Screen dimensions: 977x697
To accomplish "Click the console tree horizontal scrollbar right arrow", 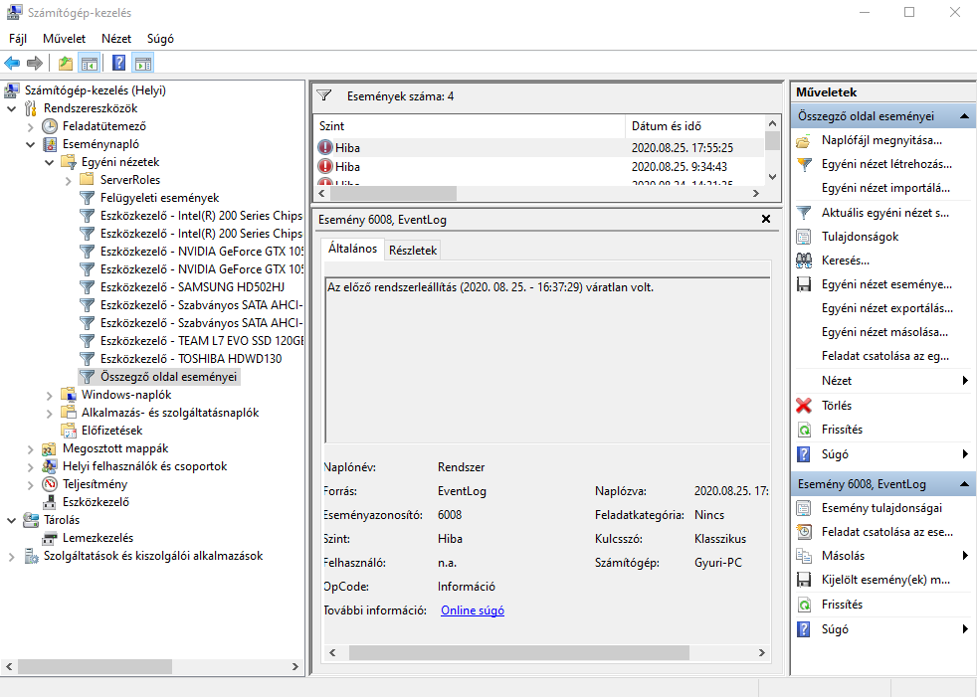I will pyautogui.click(x=295, y=666).
